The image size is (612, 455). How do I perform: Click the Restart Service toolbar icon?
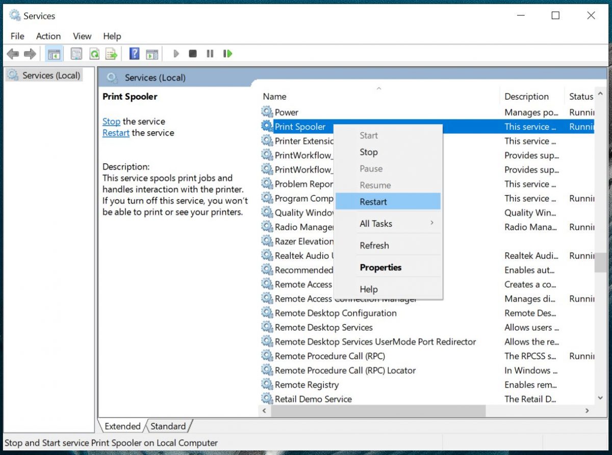click(x=227, y=54)
